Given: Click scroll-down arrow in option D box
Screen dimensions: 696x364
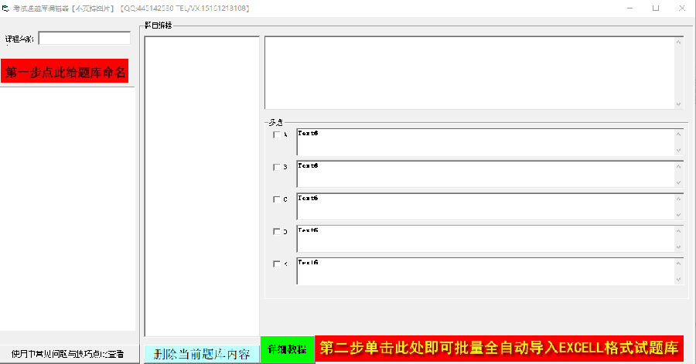Looking at the screenshot, I should (679, 247).
